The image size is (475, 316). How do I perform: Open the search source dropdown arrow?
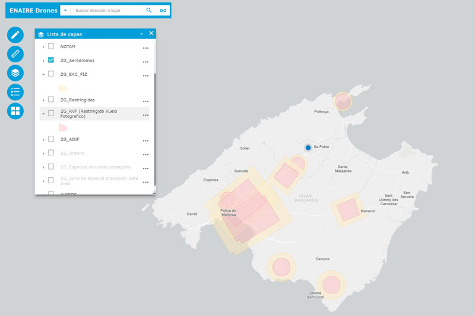click(x=65, y=11)
